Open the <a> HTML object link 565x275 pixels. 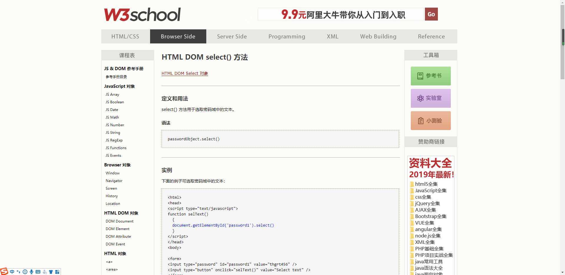tap(109, 262)
